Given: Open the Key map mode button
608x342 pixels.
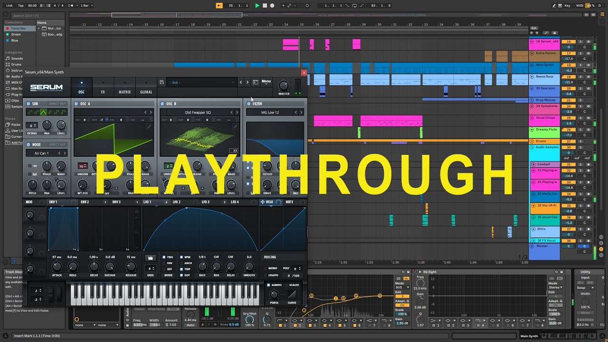Looking at the screenshot, I should [x=568, y=6].
